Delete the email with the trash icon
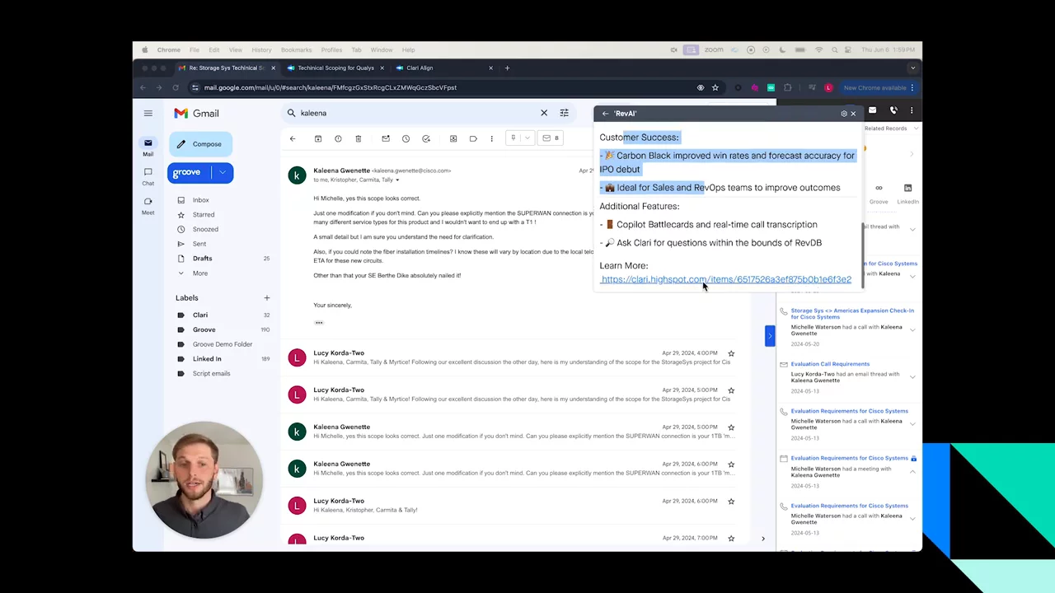1055x593 pixels. point(358,138)
